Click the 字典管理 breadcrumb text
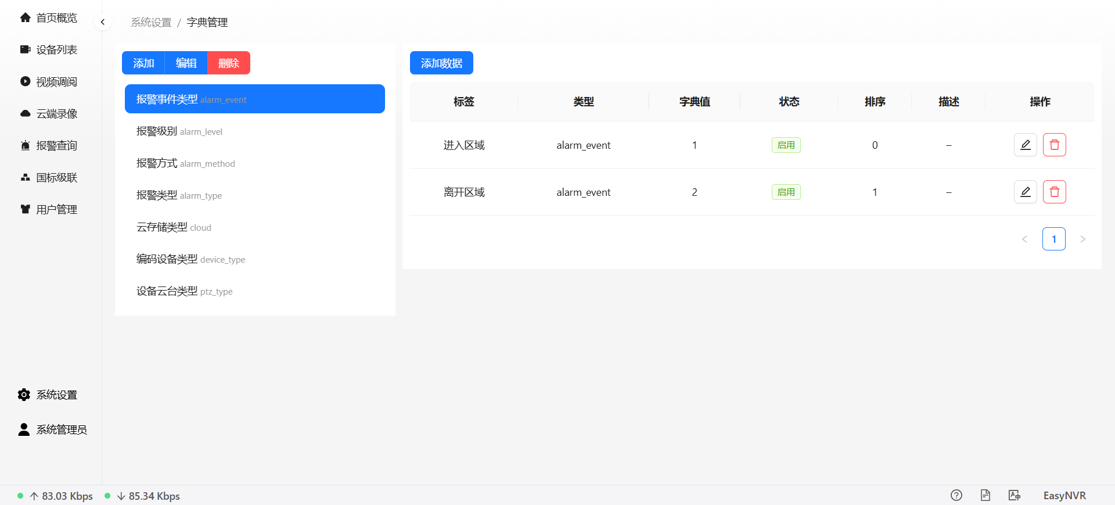Image resolution: width=1115 pixels, height=505 pixels. click(x=207, y=22)
